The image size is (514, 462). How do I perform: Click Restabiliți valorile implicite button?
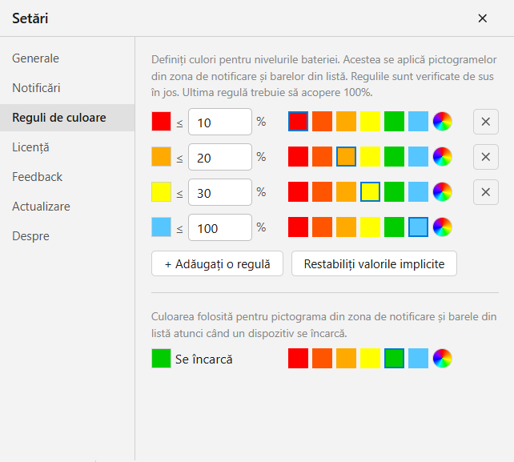pyautogui.click(x=374, y=263)
